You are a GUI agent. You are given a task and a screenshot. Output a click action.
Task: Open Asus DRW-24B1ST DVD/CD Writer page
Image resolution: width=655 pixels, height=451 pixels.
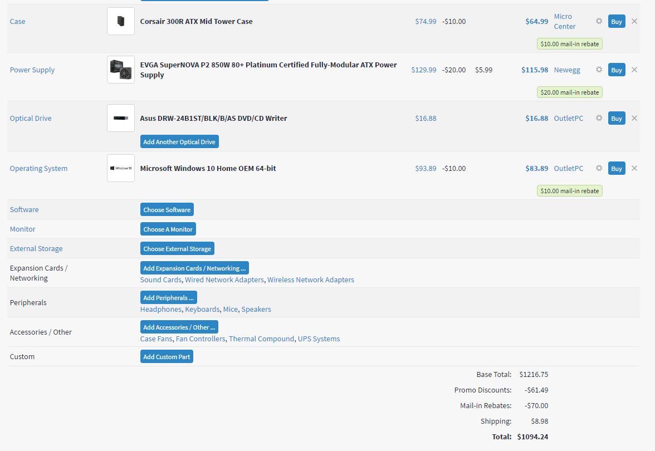point(213,118)
